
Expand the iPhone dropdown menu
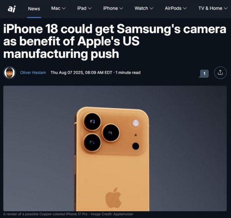(x=113, y=8)
